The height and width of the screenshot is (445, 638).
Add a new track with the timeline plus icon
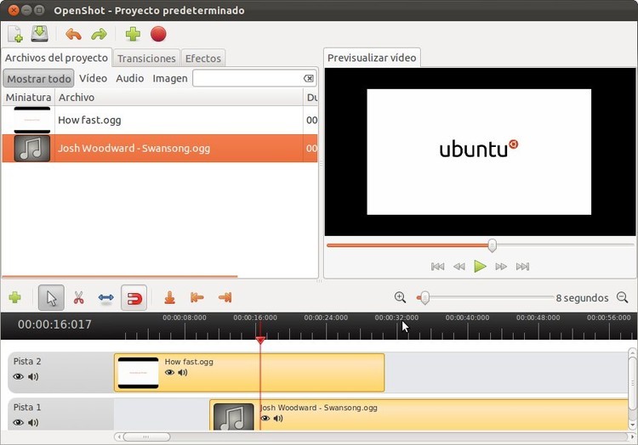point(14,297)
